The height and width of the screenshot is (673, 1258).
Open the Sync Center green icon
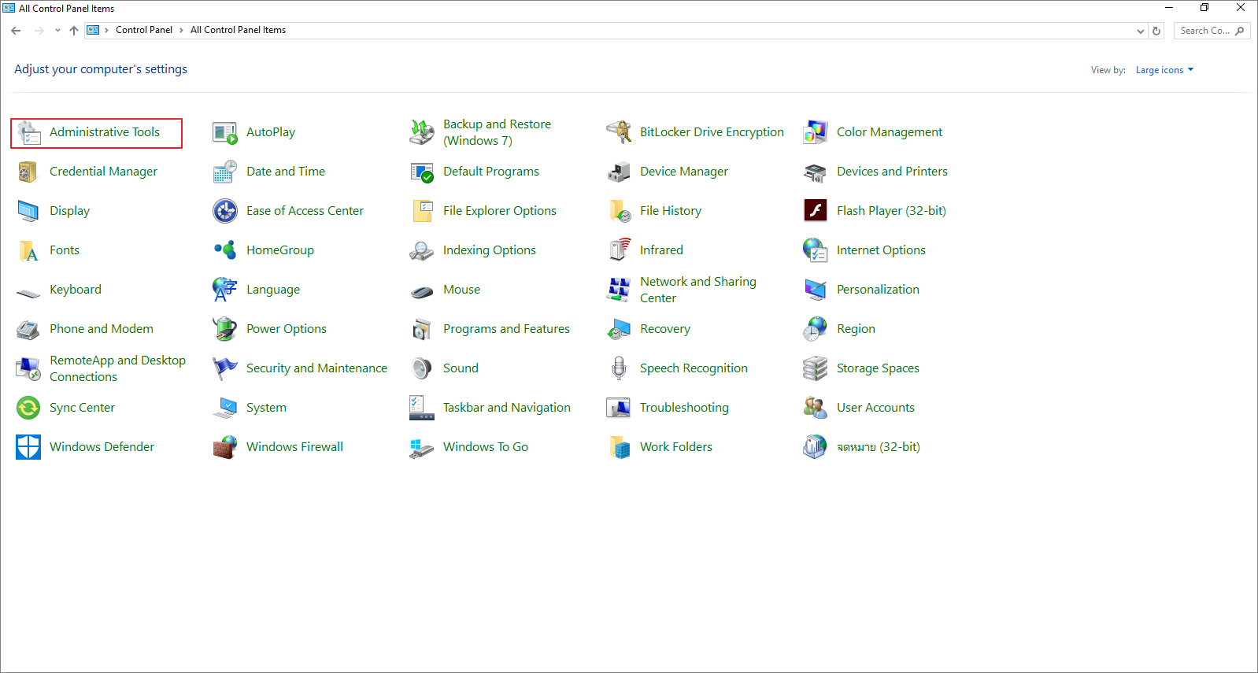click(28, 408)
